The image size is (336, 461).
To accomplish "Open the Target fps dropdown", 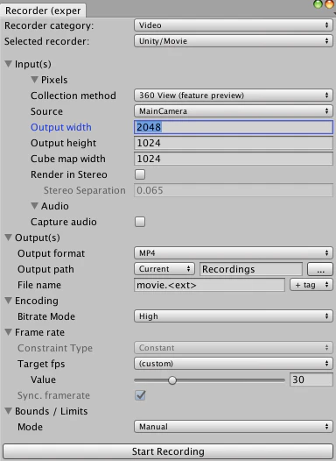I will tap(234, 364).
